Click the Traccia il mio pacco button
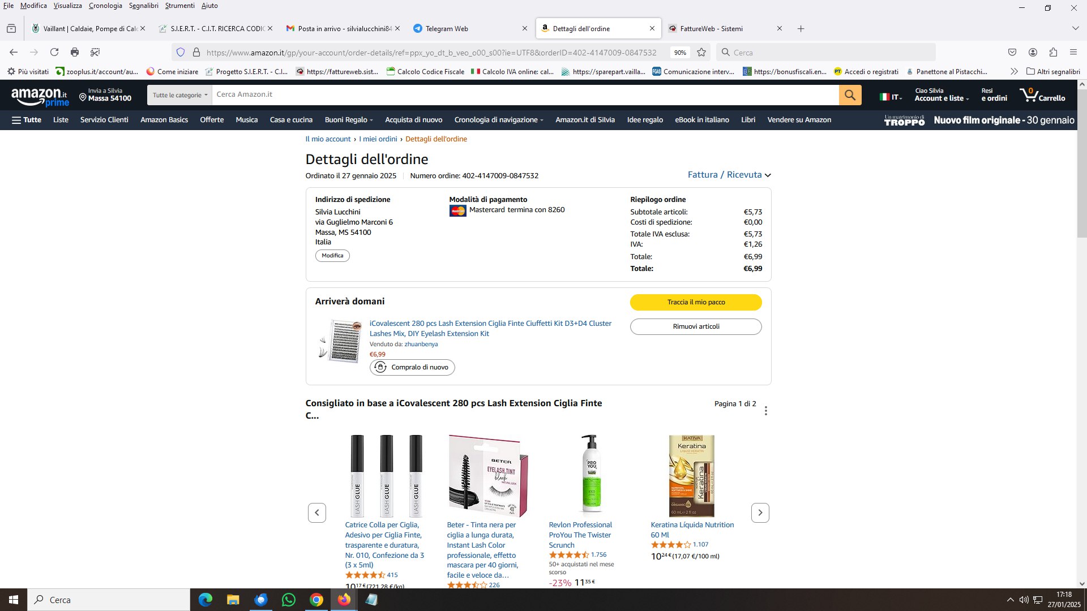Screen dimensions: 1087x611 coord(696,302)
